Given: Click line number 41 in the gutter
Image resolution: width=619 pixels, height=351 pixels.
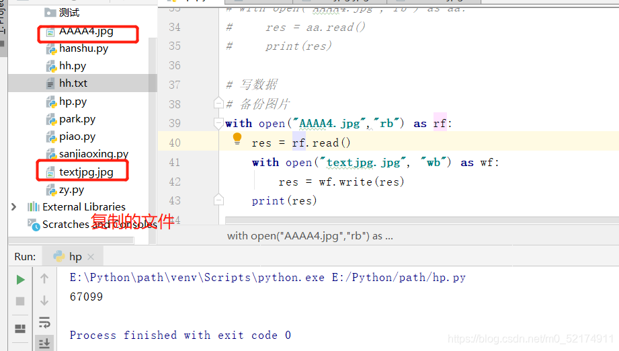Looking at the screenshot, I should 175,162.
